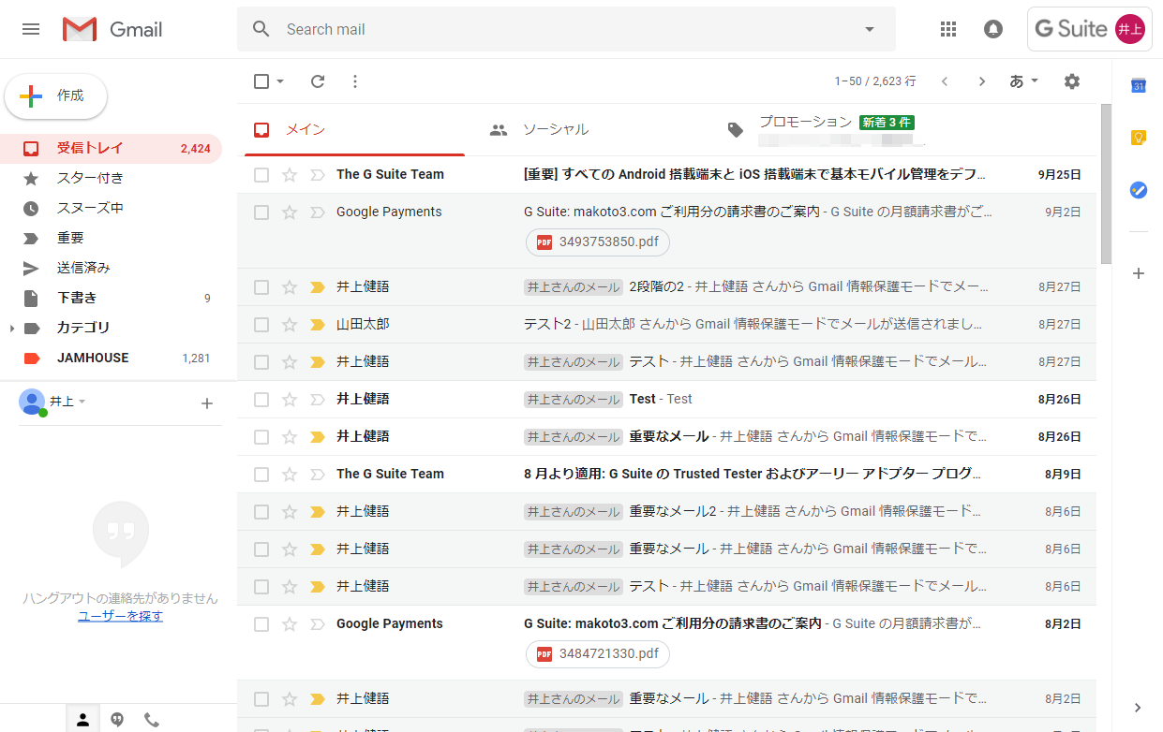Star the The G Suite Team 9月25日 mail
This screenshot has height=732, width=1163.
(290, 175)
